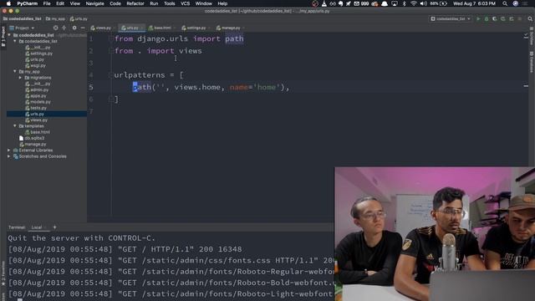535x301 pixels.
Task: Click the Stop process icon
Action: click(x=519, y=18)
